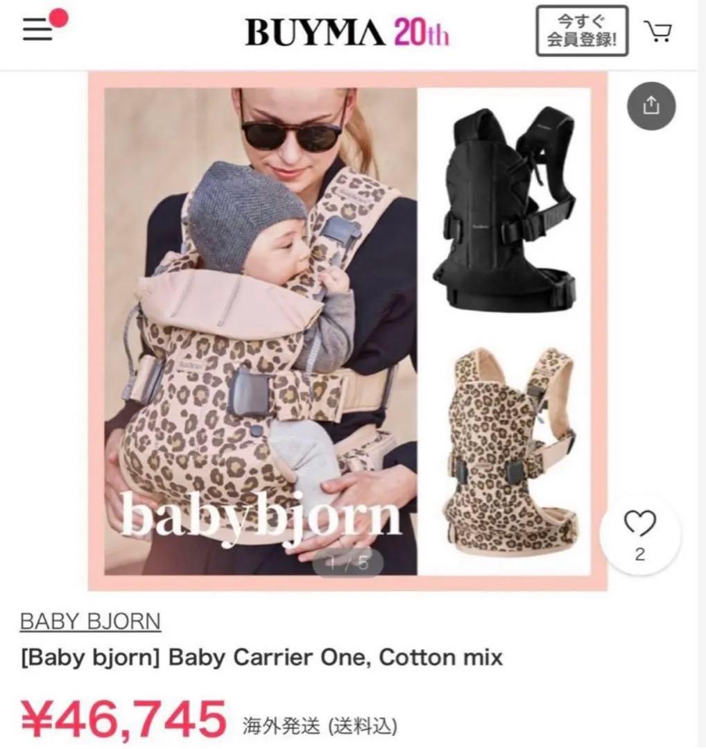Select the leopard print carrier picture
The image size is (706, 749).
pyautogui.click(x=510, y=451)
